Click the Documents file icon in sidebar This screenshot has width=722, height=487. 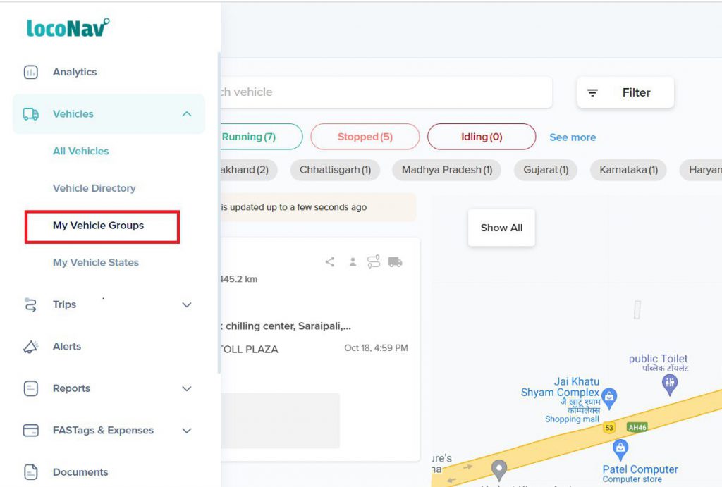tap(30, 472)
